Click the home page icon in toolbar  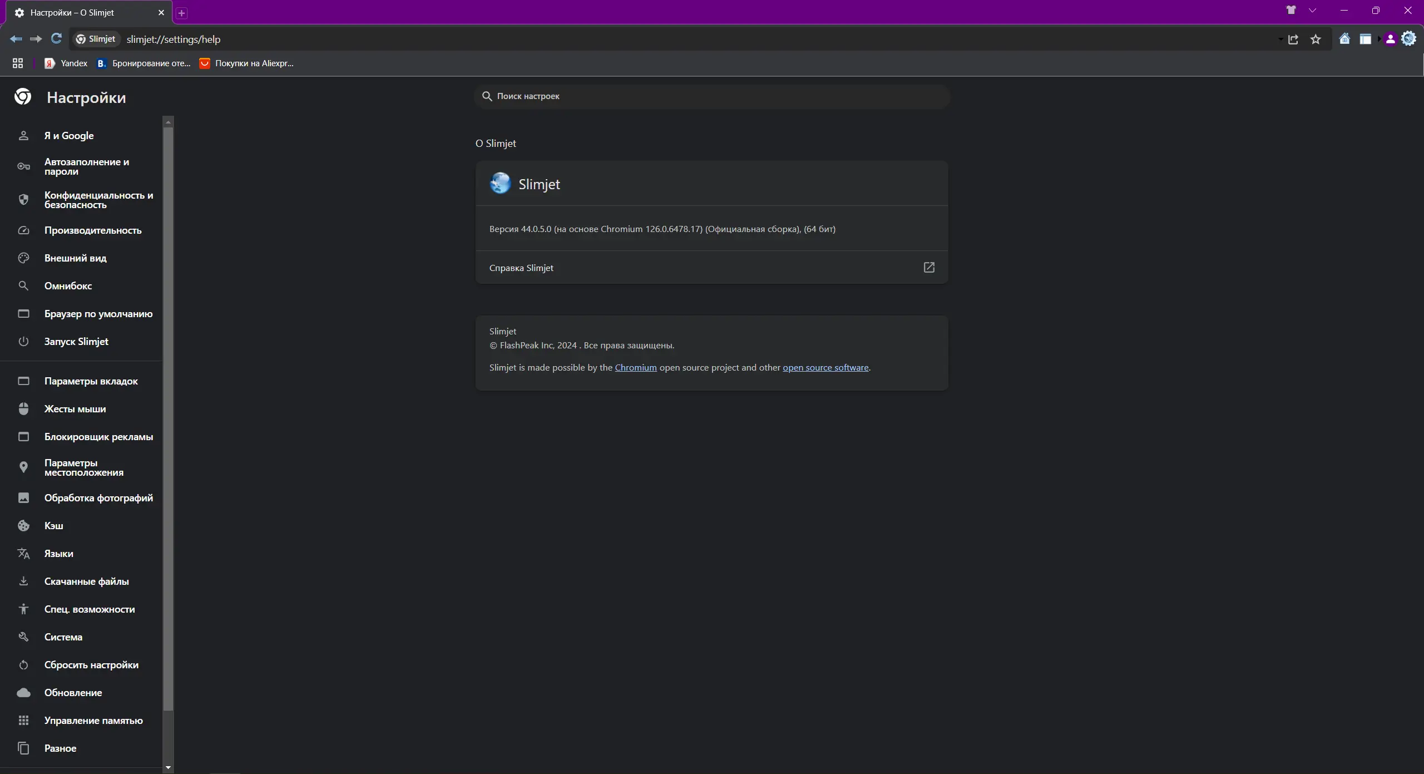point(1344,39)
